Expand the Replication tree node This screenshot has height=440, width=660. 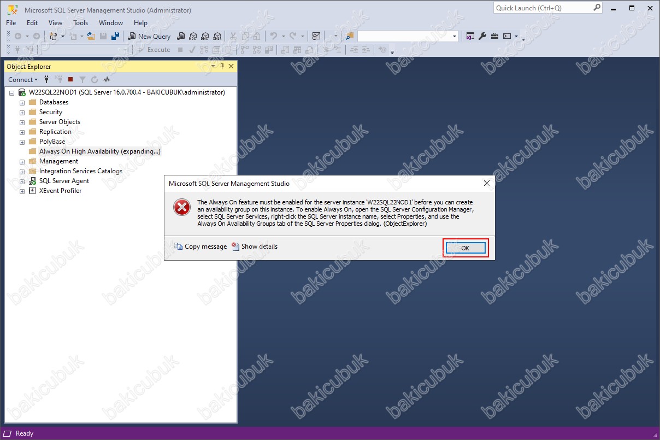click(x=22, y=132)
